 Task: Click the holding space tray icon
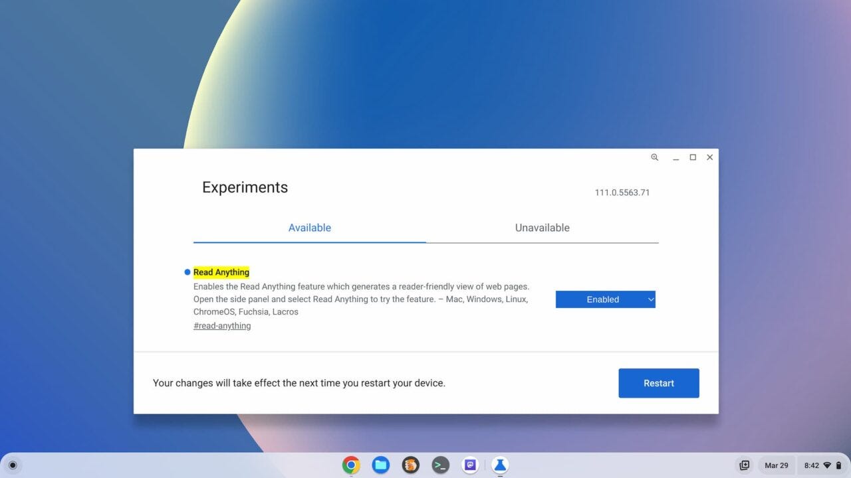[x=745, y=465]
